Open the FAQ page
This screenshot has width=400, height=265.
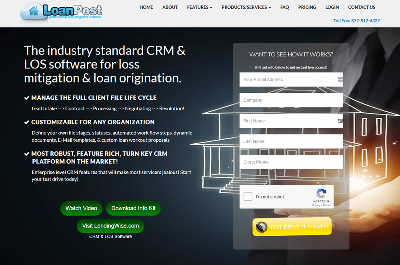[284, 7]
